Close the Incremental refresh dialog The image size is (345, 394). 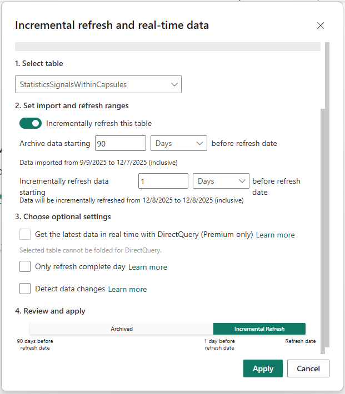pyautogui.click(x=320, y=26)
